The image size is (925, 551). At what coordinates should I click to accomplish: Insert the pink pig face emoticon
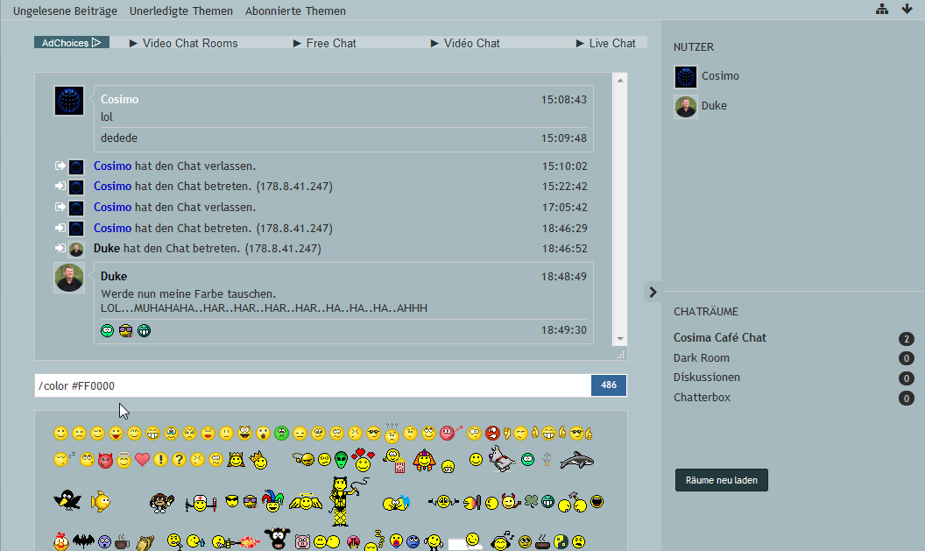(303, 541)
